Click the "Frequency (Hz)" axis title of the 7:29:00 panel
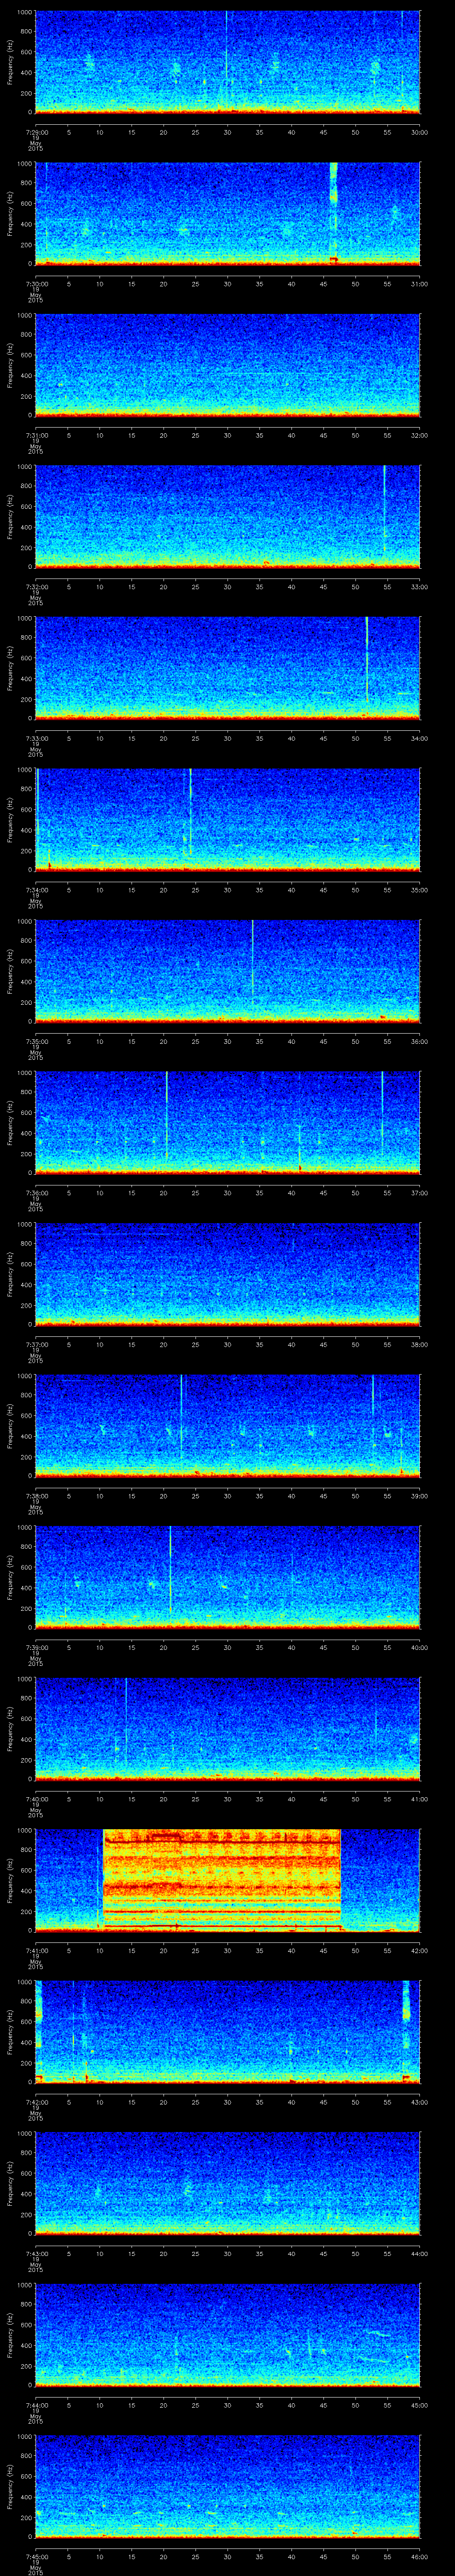The height and width of the screenshot is (2576, 455). (x=11, y=62)
